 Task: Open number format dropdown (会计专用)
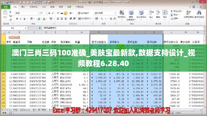click(115, 13)
